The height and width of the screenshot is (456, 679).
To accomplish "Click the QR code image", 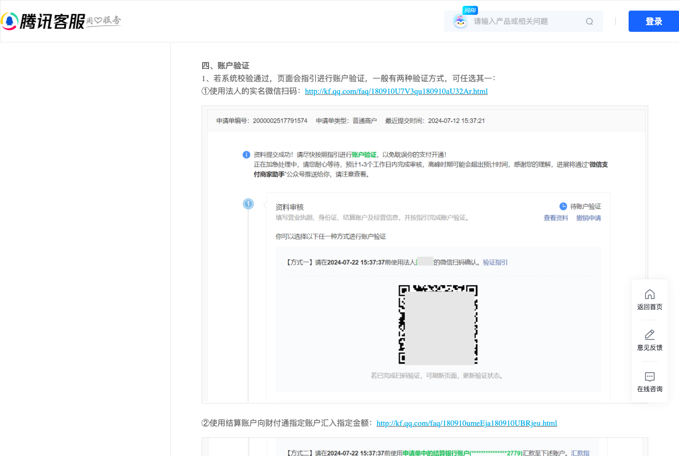I will (x=438, y=325).
